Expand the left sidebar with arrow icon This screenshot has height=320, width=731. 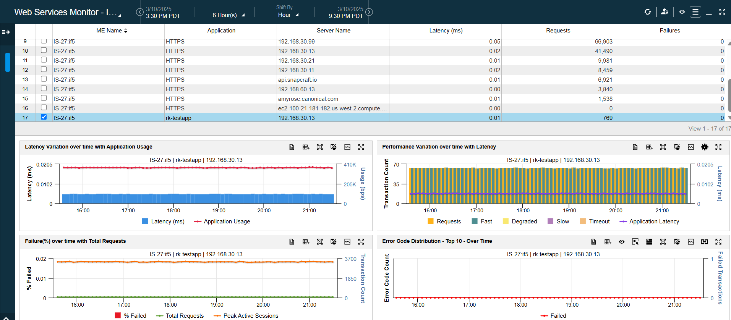[6, 32]
